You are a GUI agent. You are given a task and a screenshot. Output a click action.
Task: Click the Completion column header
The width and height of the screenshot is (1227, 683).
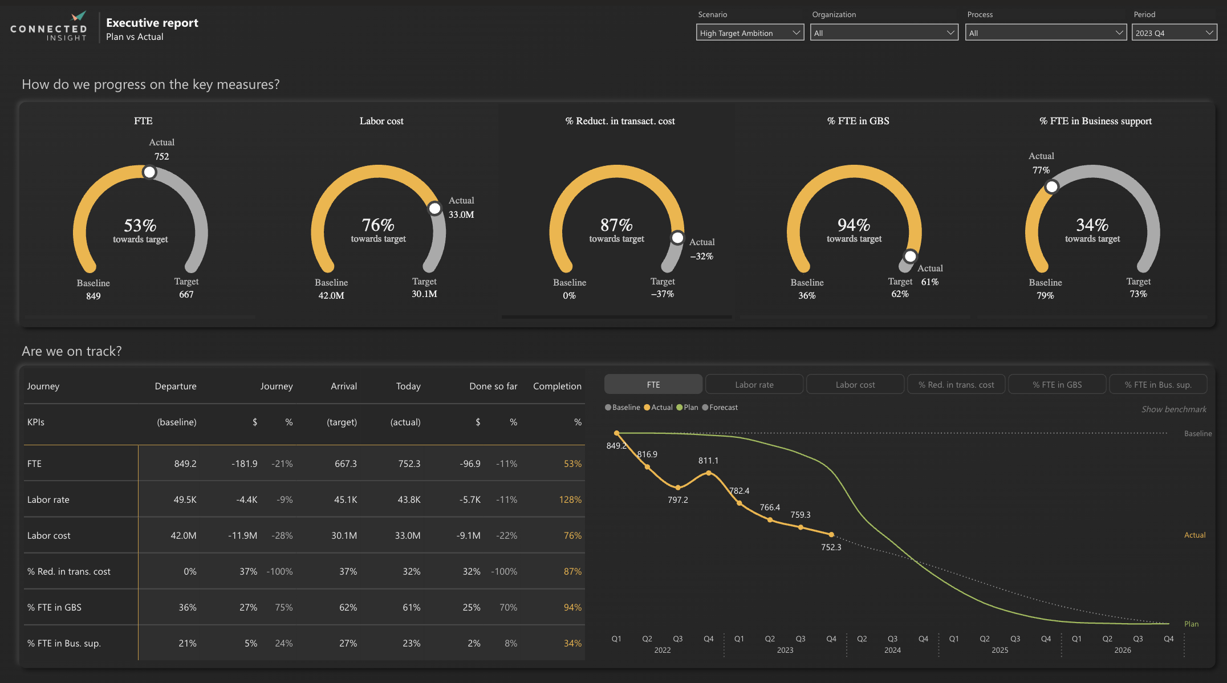pyautogui.click(x=557, y=386)
